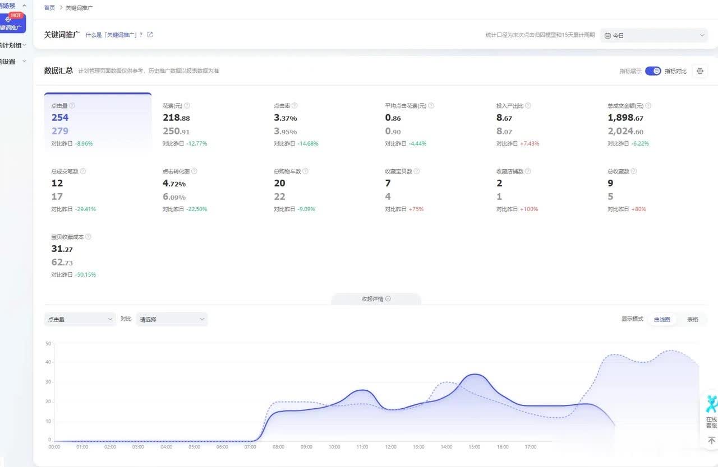Screen dimensions: 718x467
Task: Collapse details with 收起详情
Action: point(376,299)
